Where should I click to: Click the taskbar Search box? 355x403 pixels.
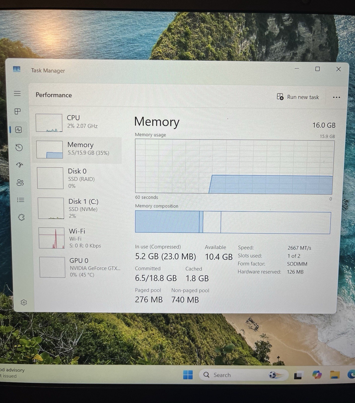[x=244, y=375]
